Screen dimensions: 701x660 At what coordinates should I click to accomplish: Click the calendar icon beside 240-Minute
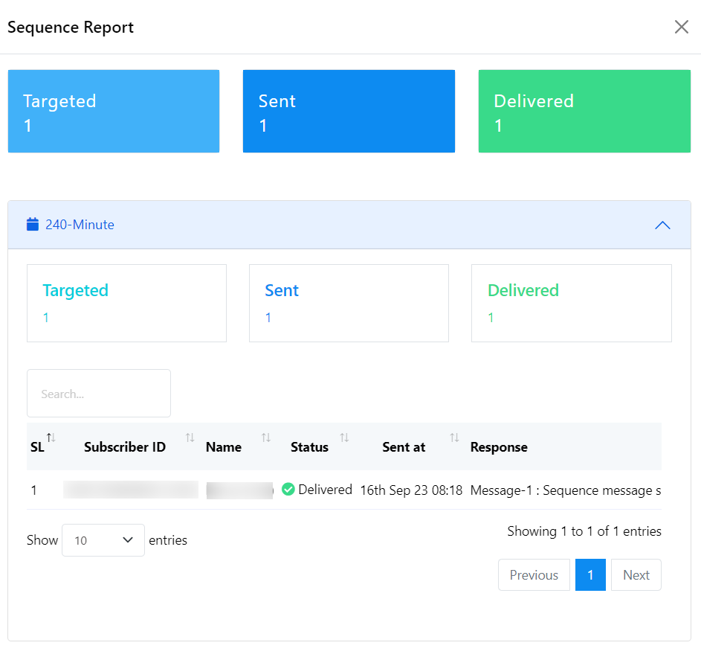pos(33,224)
